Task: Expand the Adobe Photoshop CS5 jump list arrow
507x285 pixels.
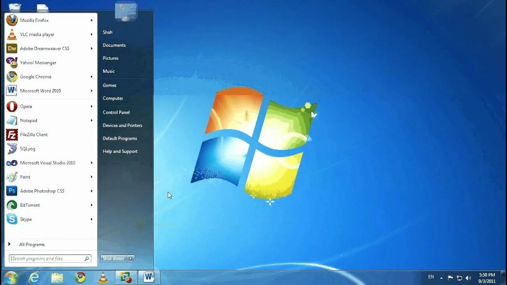Action: point(91,191)
